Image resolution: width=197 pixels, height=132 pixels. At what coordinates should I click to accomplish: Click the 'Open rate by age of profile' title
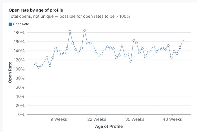tap(36, 10)
